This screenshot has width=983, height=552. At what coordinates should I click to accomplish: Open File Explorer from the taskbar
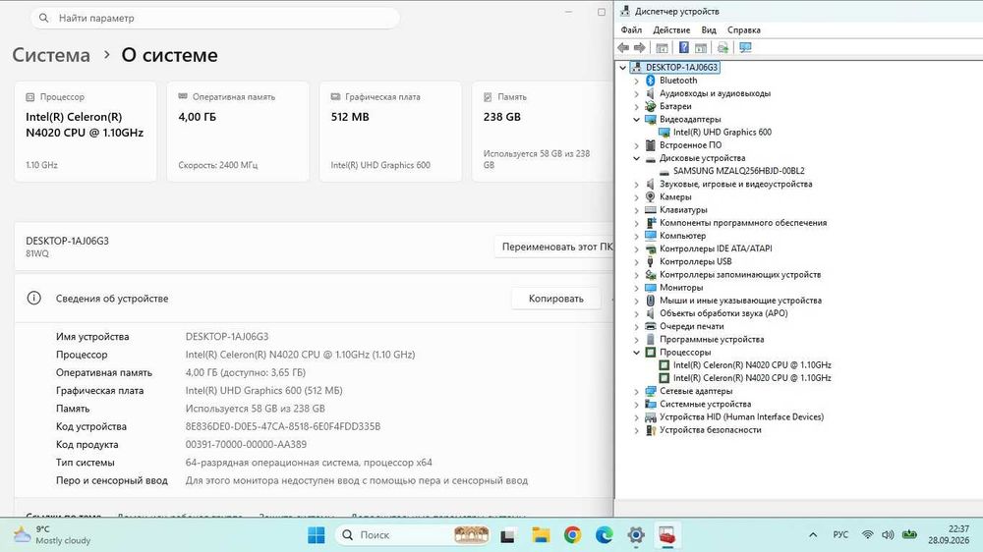tap(541, 535)
